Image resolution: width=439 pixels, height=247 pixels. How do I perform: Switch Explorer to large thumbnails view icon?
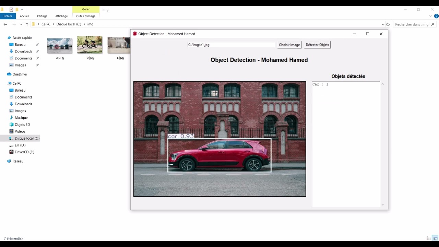point(435,238)
